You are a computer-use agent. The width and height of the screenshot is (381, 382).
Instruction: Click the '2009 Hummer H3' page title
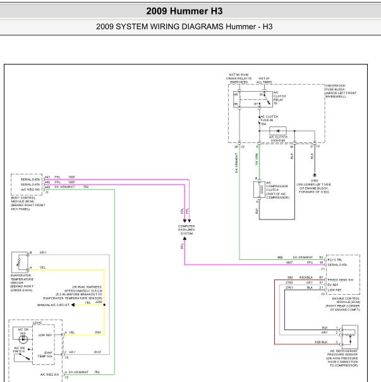point(184,11)
